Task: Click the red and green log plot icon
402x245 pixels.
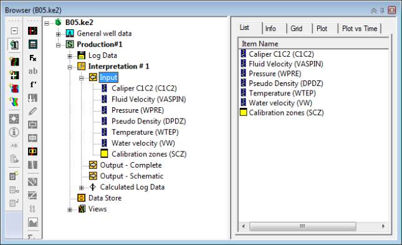Action: click(14, 61)
